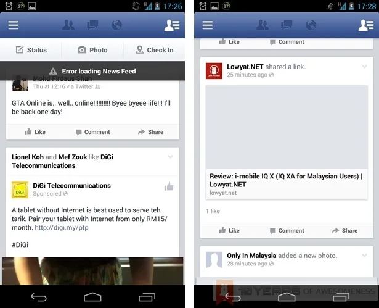
Task: Open notifications globe in the left phone
Action: click(x=116, y=25)
